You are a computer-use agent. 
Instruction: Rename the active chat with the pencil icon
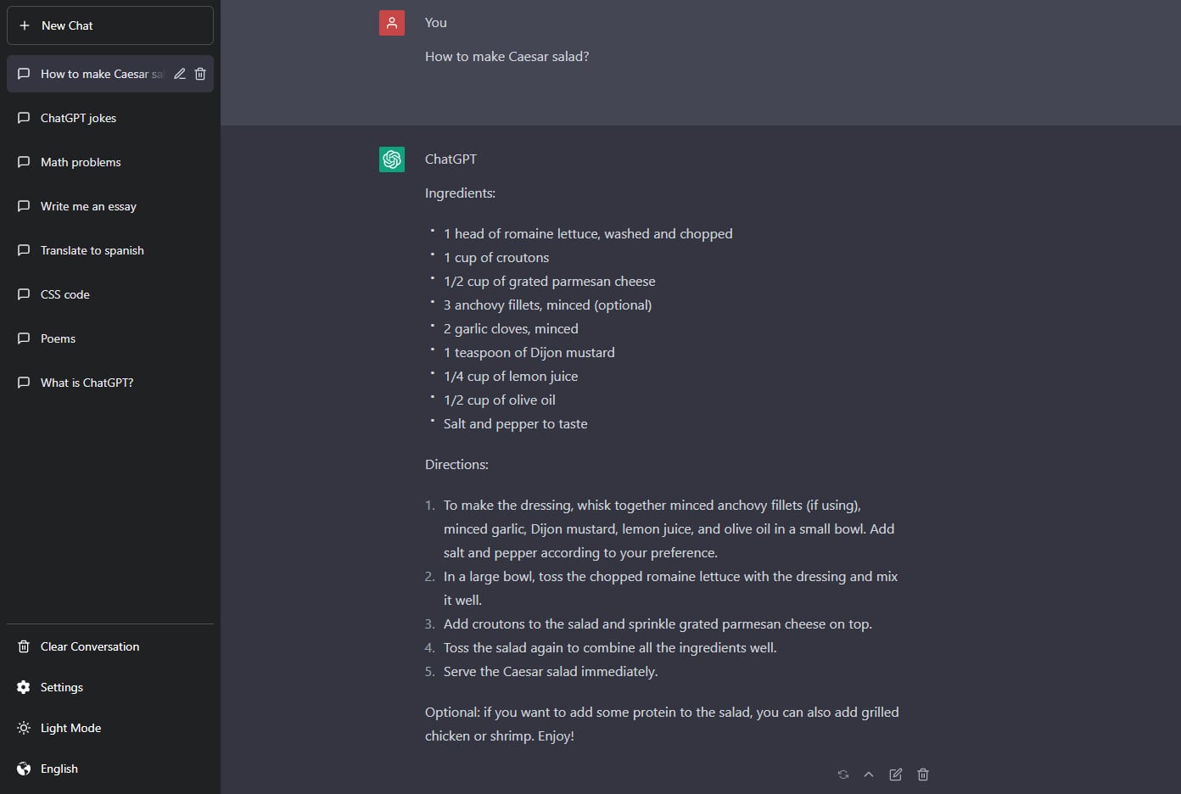click(x=179, y=74)
